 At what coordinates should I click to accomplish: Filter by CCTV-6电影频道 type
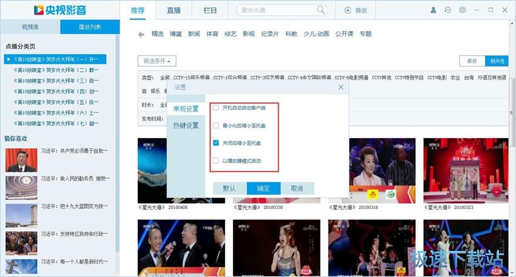point(351,78)
